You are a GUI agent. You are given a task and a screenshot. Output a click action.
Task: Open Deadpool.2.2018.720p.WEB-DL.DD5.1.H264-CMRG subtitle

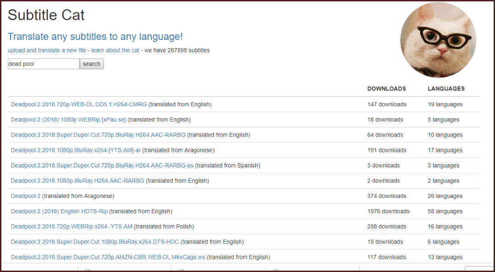[x=79, y=105]
